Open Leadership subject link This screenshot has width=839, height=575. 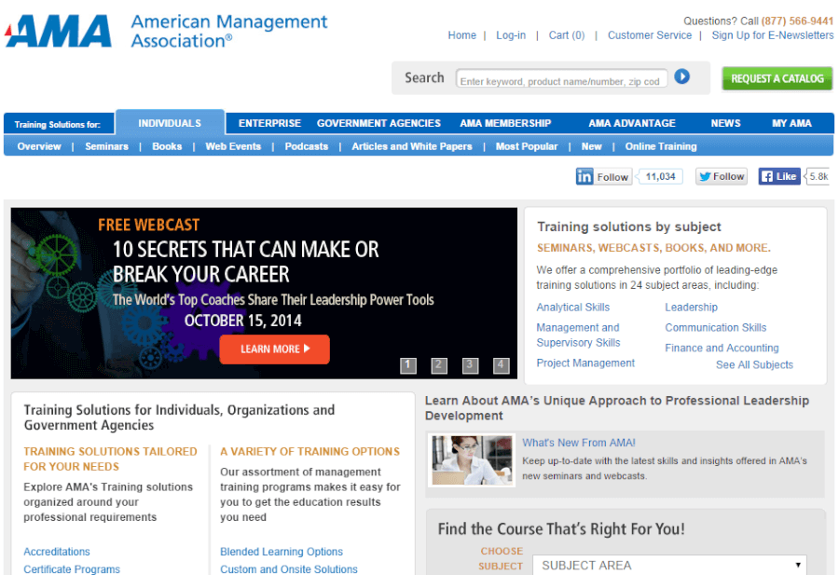click(x=692, y=307)
